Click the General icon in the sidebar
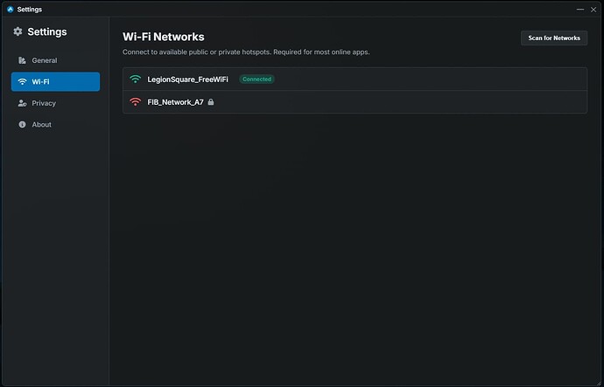The width and height of the screenshot is (604, 387). coord(22,60)
